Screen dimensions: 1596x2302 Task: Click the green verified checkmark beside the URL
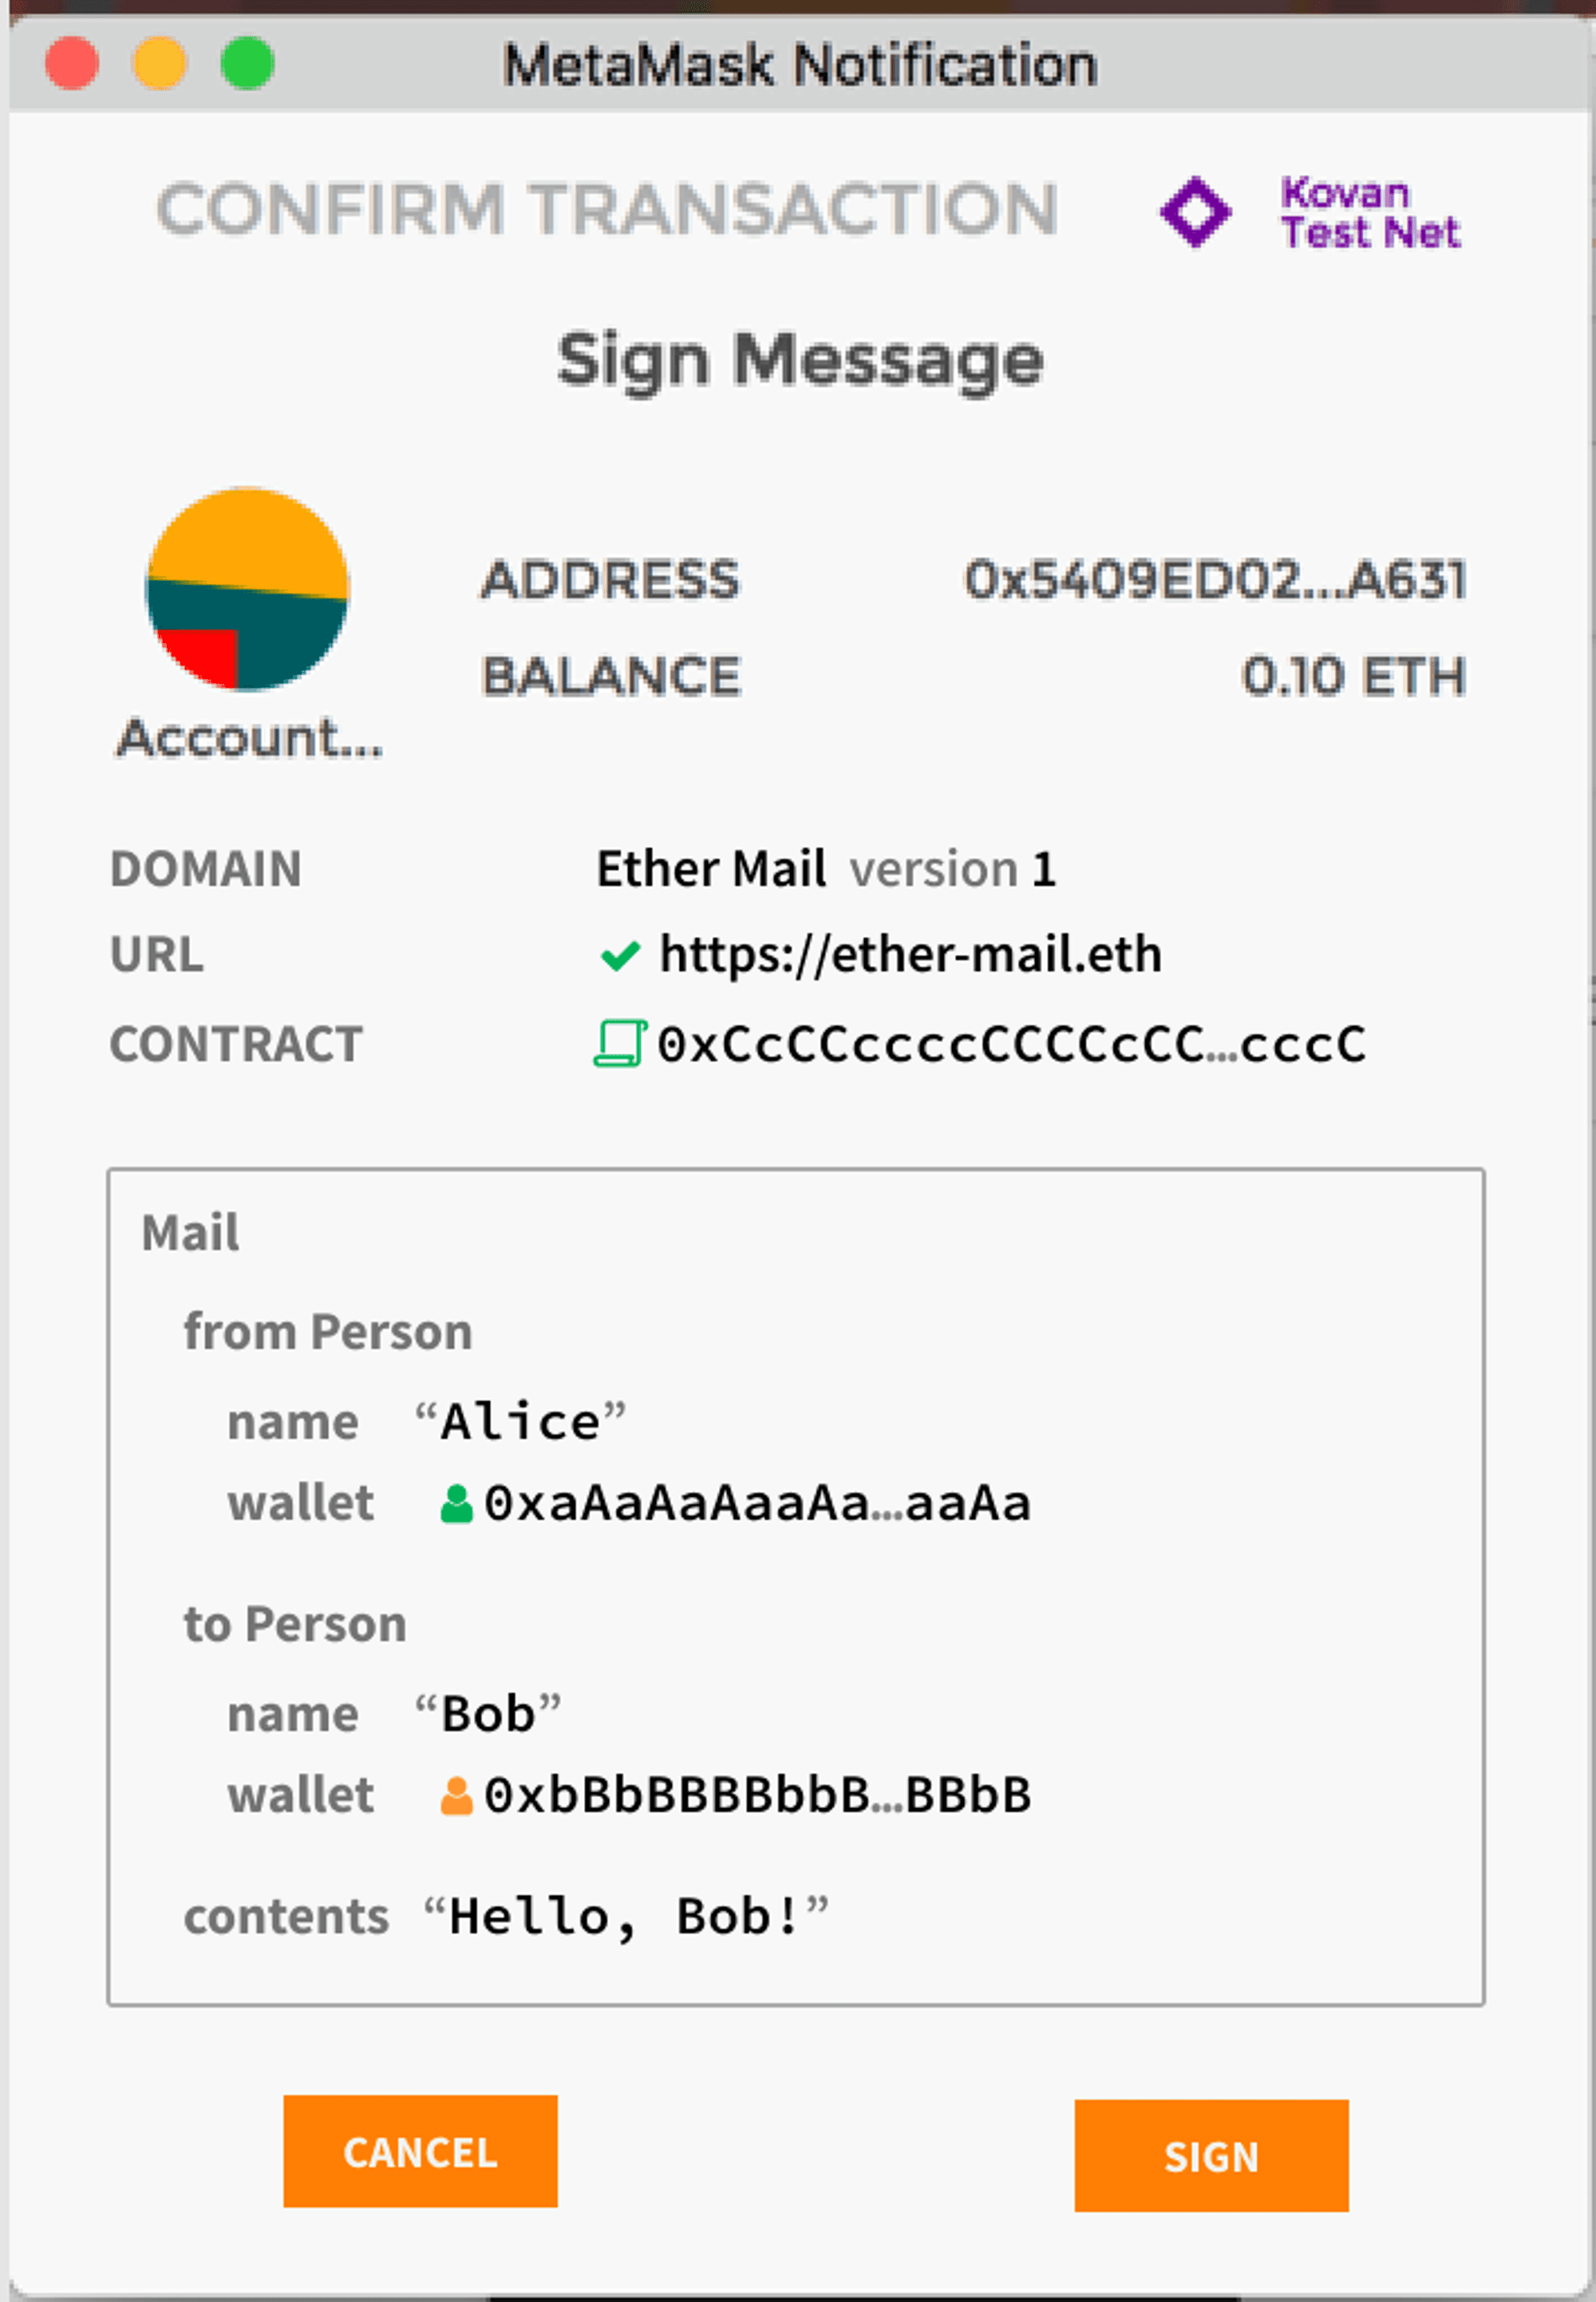pos(621,955)
